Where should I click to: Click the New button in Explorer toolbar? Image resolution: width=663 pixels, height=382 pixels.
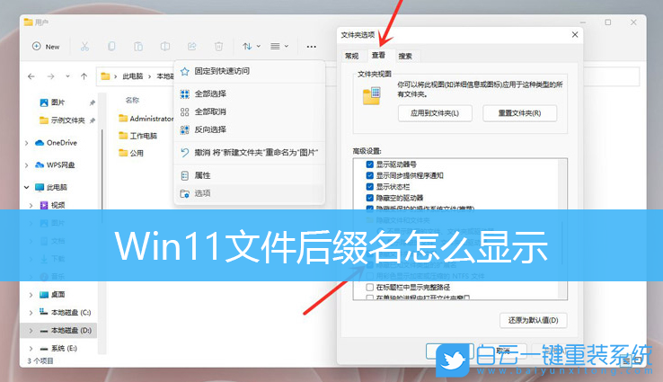click(46, 47)
